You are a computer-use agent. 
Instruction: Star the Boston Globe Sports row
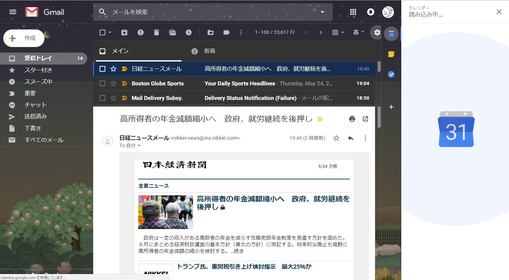pyautogui.click(x=113, y=83)
